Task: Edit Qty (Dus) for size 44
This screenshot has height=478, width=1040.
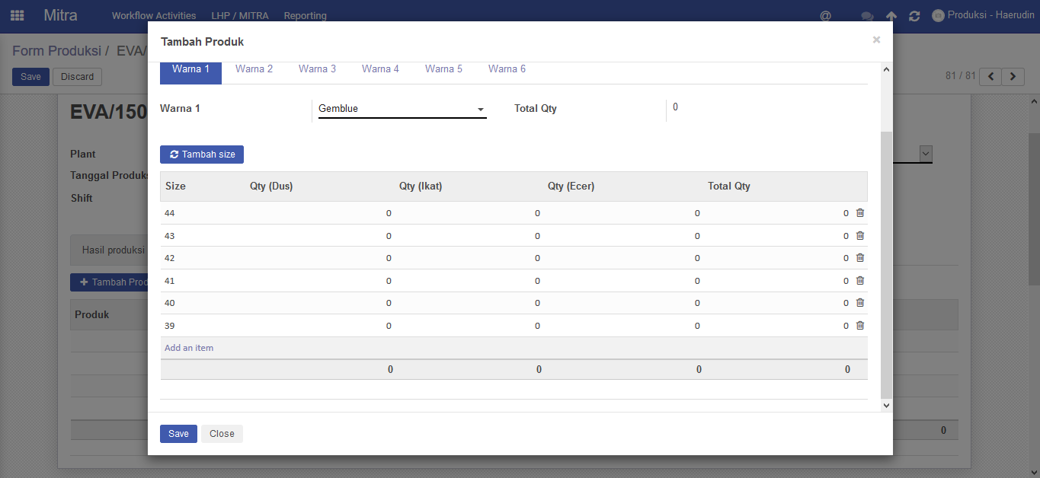Action: pos(320,213)
